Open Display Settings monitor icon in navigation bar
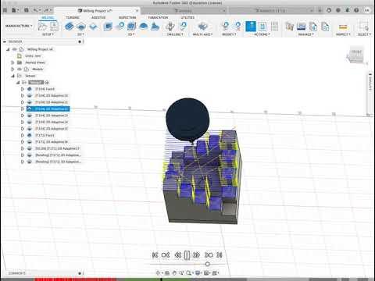This screenshot has width=375, height=281. coord(198,273)
